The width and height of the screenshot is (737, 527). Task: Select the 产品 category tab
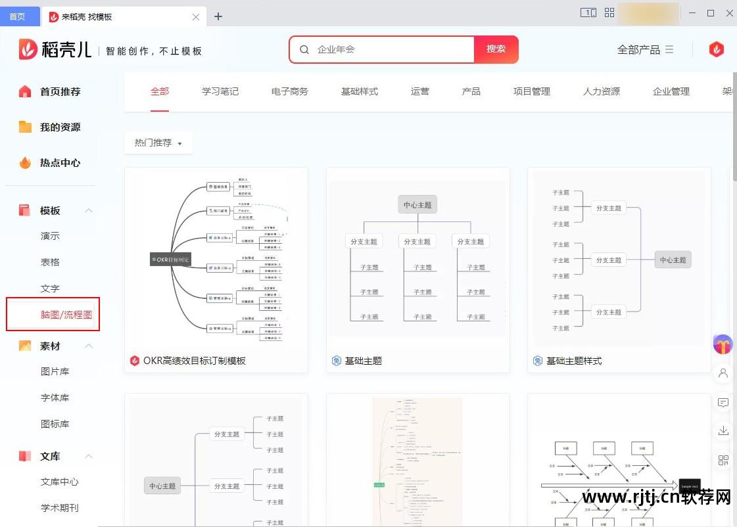click(471, 91)
